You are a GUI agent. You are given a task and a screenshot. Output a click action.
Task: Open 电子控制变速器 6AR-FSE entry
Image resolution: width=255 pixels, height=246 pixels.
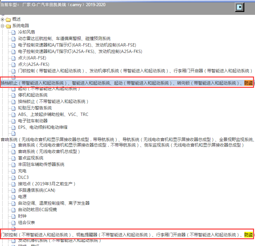(x=77, y=45)
